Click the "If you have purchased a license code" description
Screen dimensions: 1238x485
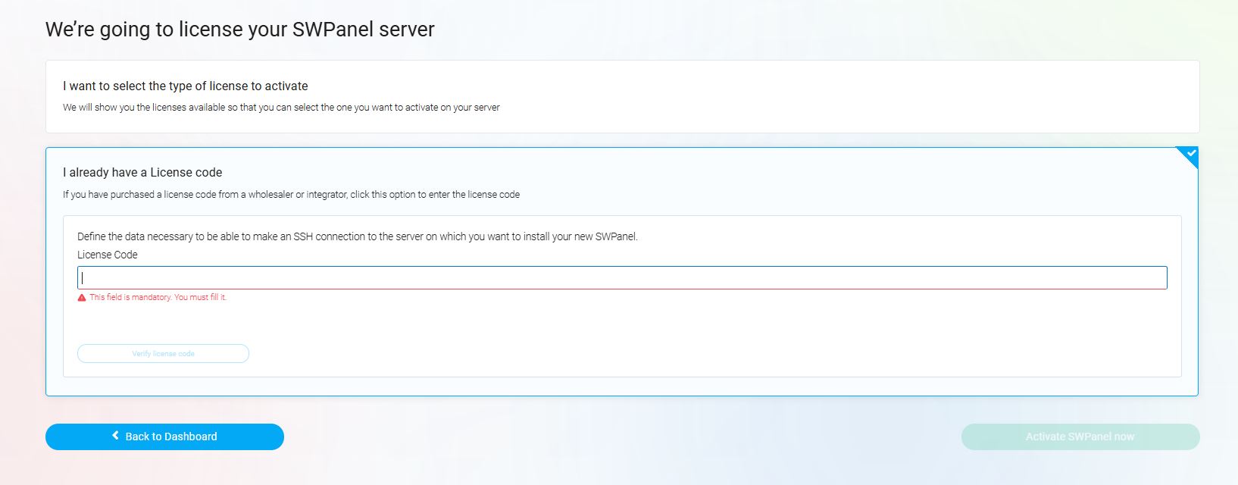[291, 195]
